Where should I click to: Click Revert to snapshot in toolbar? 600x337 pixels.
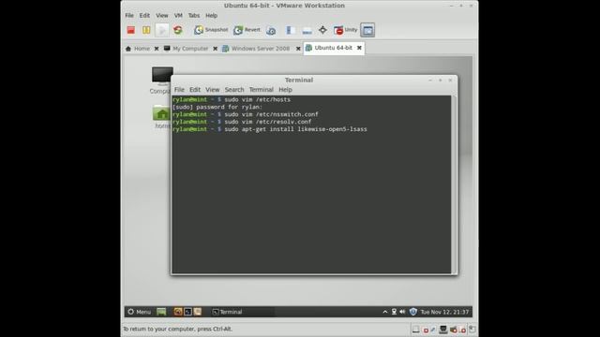pyautogui.click(x=247, y=30)
